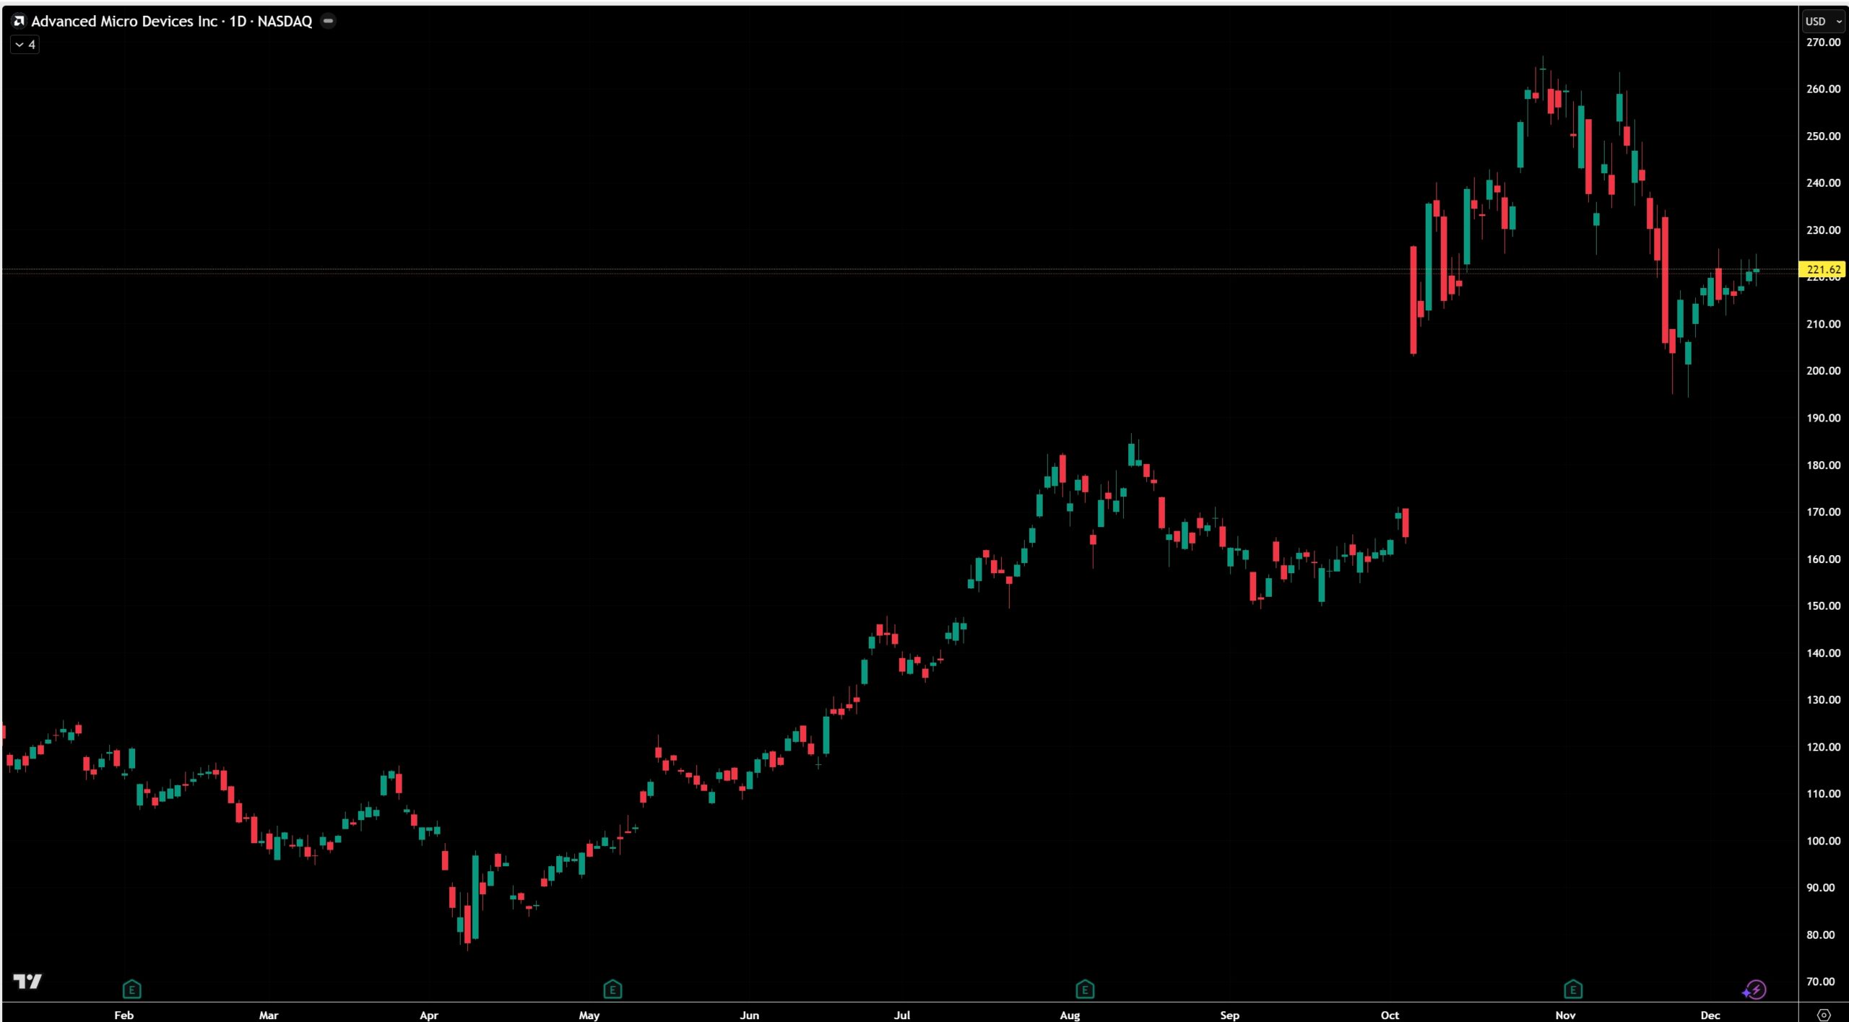Click the earnings marker near November
1849x1022 pixels.
(1573, 989)
